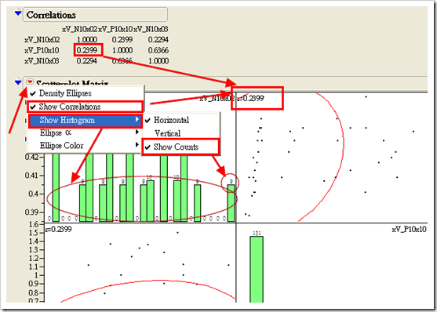The image size is (437, 312).
Task: Choose Vertical histogram orientation
Action: [180, 133]
